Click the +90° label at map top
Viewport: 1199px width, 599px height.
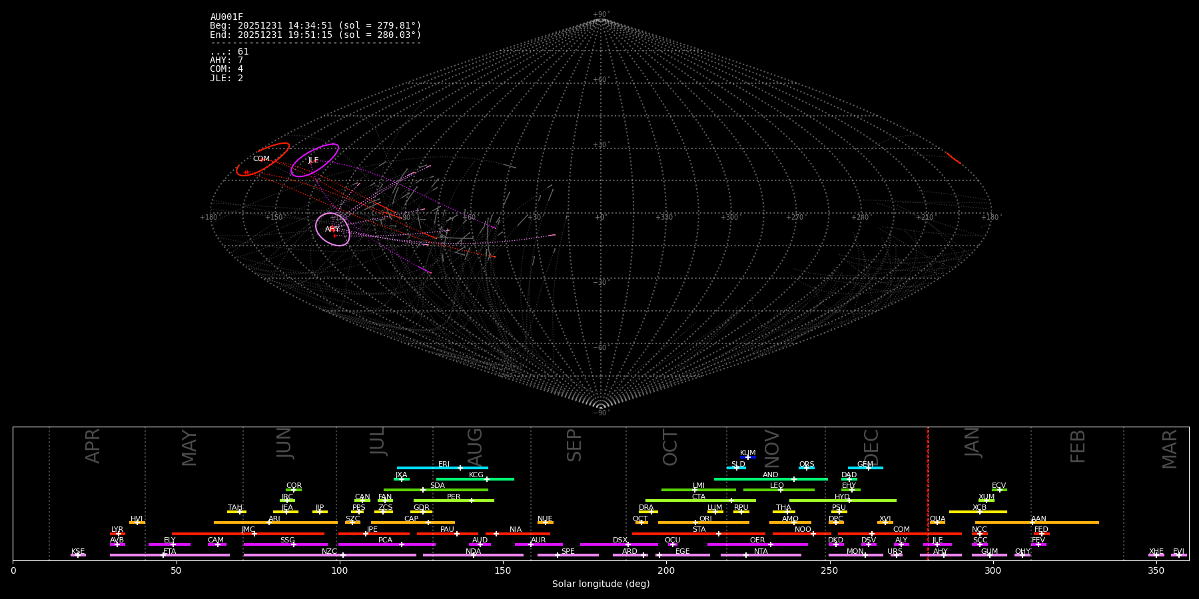[x=601, y=15]
